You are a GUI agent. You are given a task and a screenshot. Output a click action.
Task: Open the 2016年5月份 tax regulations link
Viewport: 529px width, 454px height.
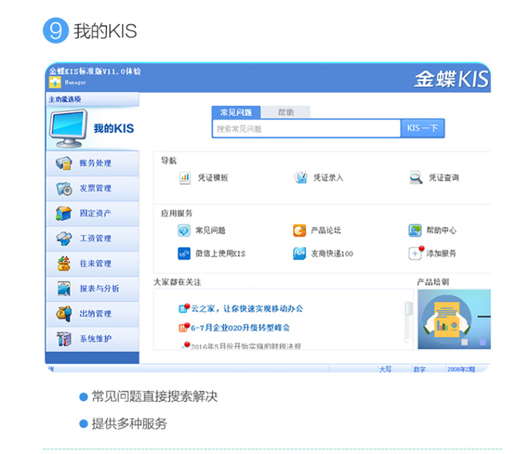246,346
